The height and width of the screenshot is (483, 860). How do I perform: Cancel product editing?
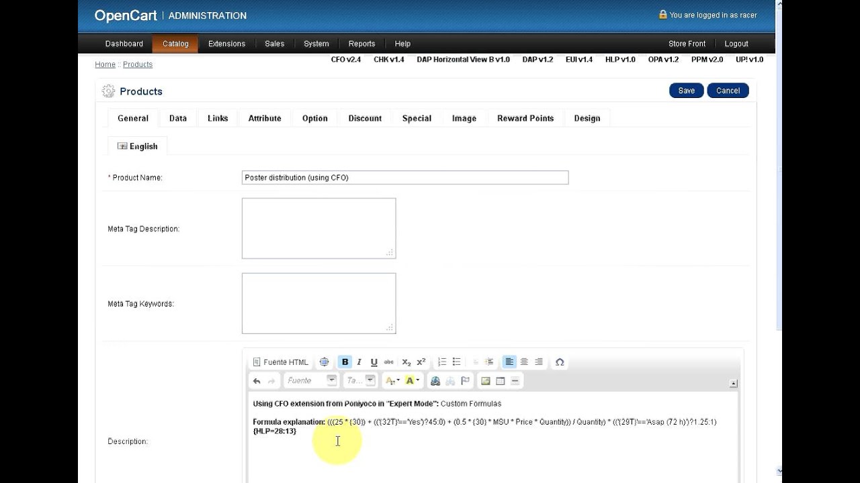(728, 91)
